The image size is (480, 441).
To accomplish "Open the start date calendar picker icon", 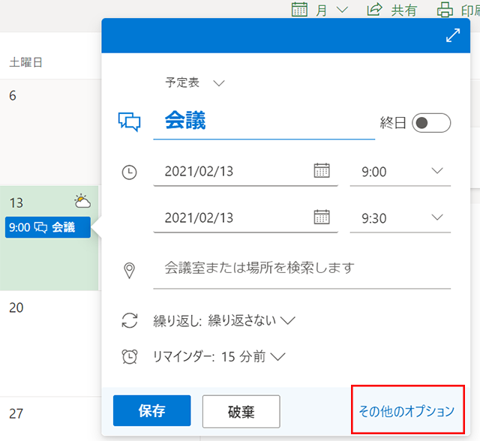I will click(322, 170).
